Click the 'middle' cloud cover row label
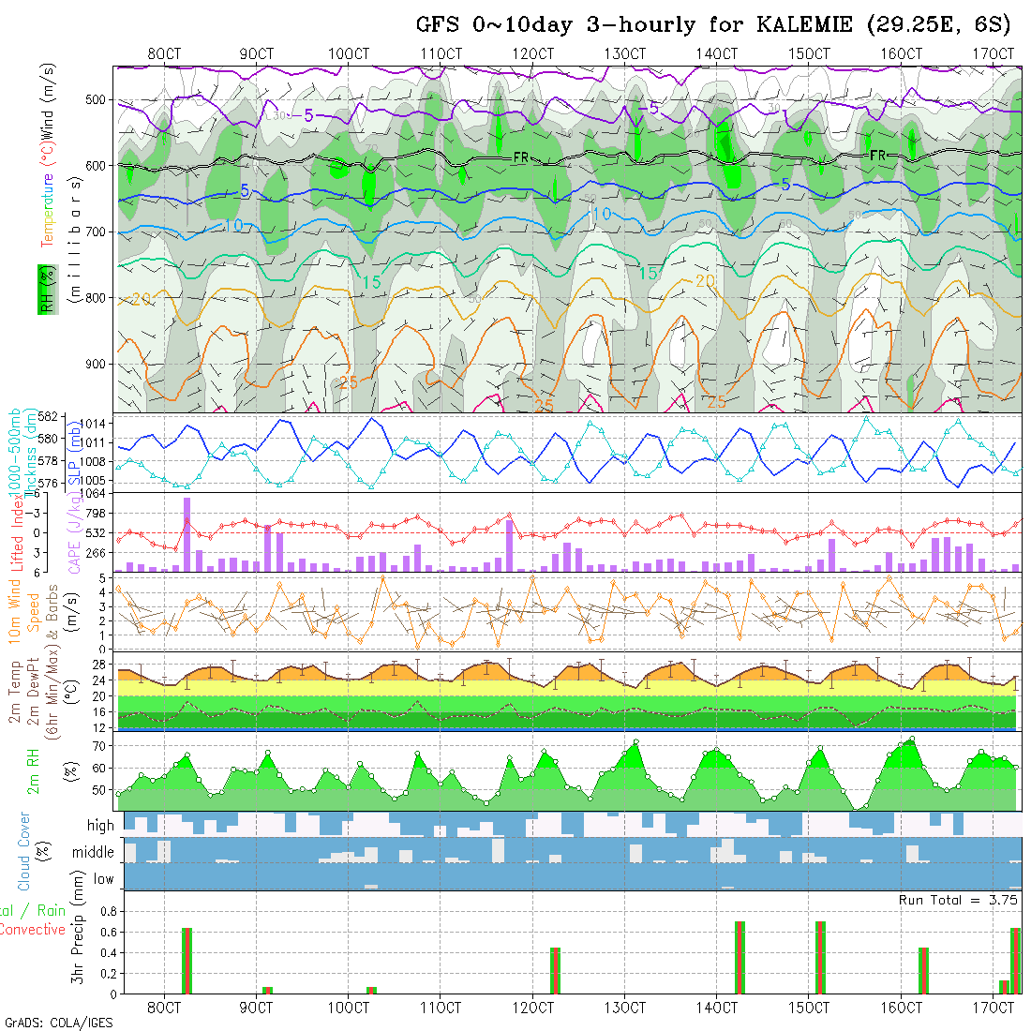This screenshot has height=1031, width=1031. (94, 853)
